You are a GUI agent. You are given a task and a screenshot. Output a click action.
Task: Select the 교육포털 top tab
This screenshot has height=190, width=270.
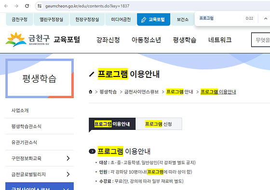pyautogui.click(x=154, y=19)
